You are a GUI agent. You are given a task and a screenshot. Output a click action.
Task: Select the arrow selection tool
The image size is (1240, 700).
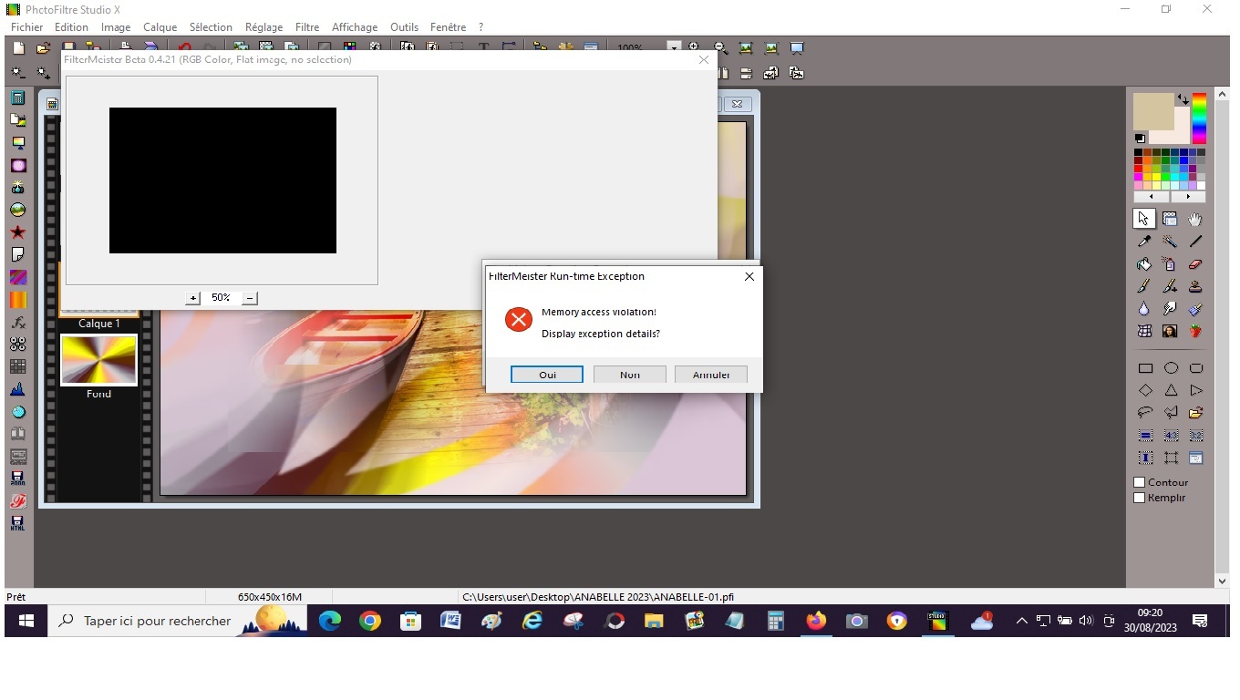[x=1144, y=219]
